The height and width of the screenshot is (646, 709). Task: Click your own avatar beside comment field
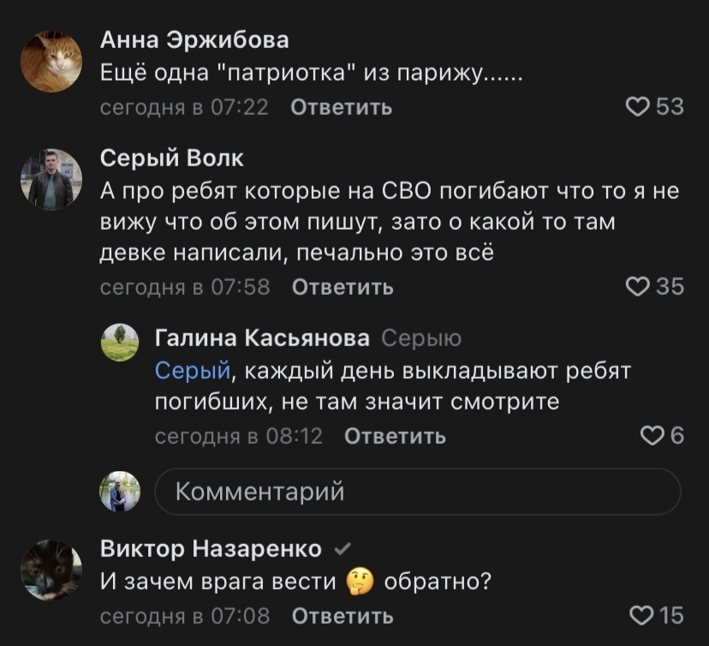click(120, 492)
